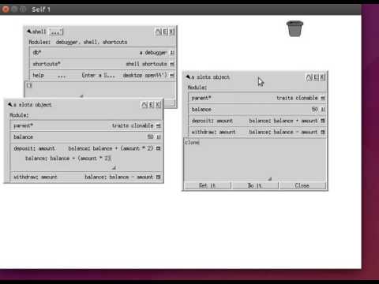Click 'E' button on slots object with 'clone' evaluator
The image size is (379, 284).
click(x=316, y=77)
